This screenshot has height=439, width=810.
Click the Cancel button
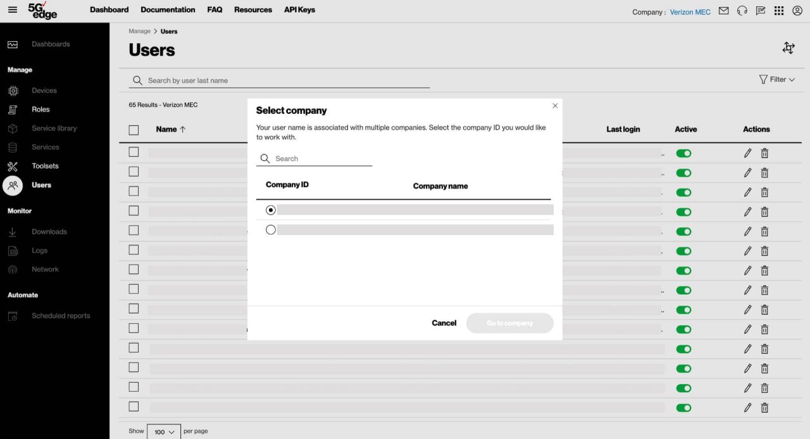click(x=444, y=323)
